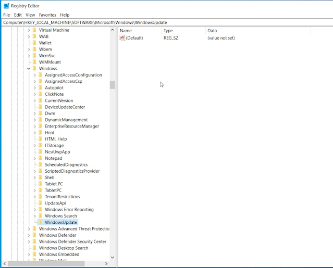Expand the Virtual Machine key
The image size is (333, 268).
(x=29, y=30)
